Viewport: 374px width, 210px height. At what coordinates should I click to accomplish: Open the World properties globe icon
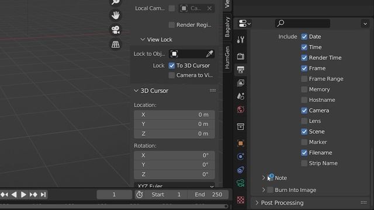click(x=240, y=110)
